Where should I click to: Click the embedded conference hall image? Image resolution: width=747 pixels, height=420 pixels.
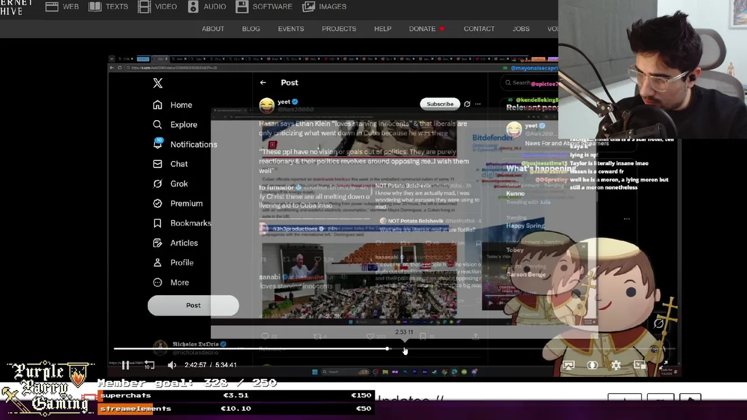(x=359, y=281)
